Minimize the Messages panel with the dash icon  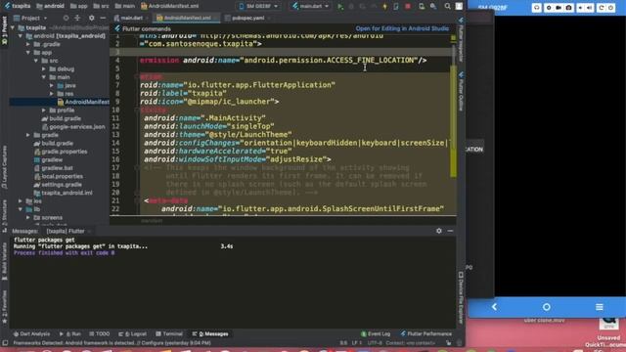point(450,231)
